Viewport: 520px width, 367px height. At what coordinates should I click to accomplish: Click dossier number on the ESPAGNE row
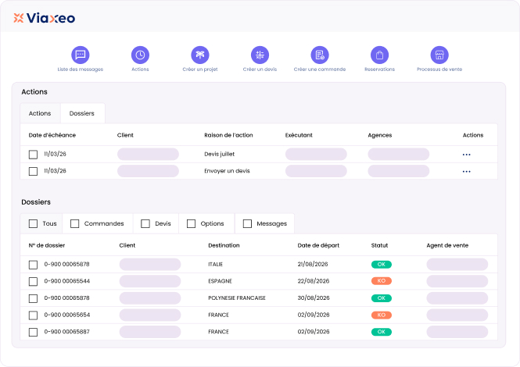[67, 281]
